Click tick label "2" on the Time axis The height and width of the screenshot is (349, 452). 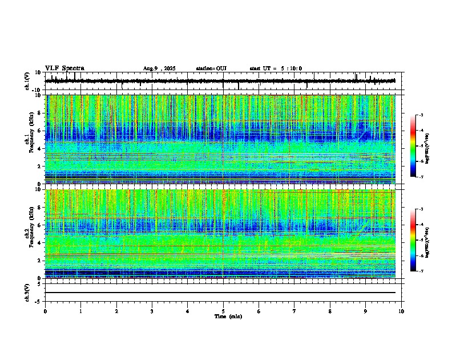(x=116, y=311)
